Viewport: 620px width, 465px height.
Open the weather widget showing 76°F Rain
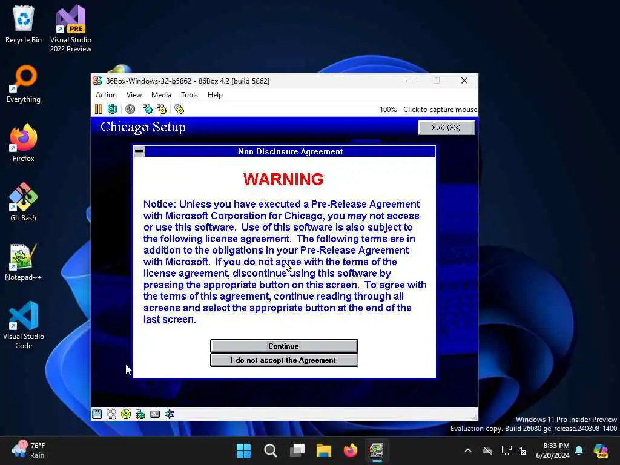[x=28, y=450]
